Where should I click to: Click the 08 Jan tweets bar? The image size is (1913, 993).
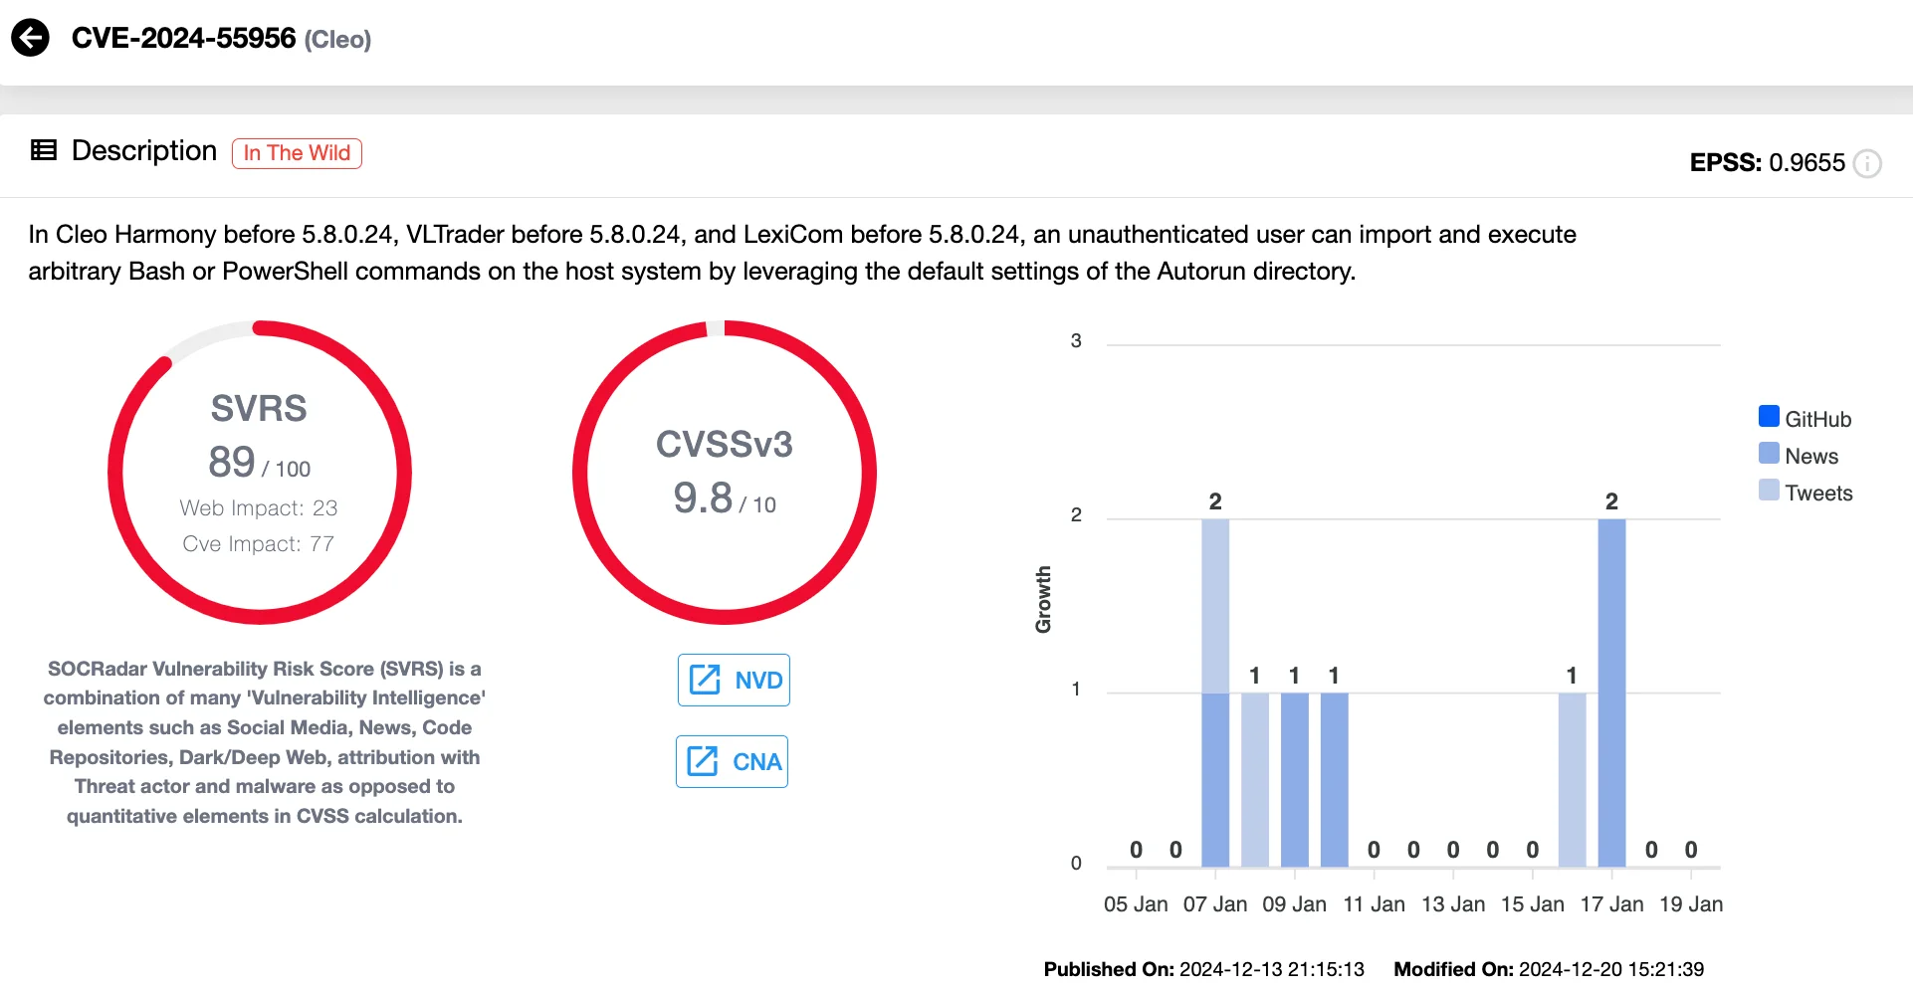click(x=1255, y=779)
